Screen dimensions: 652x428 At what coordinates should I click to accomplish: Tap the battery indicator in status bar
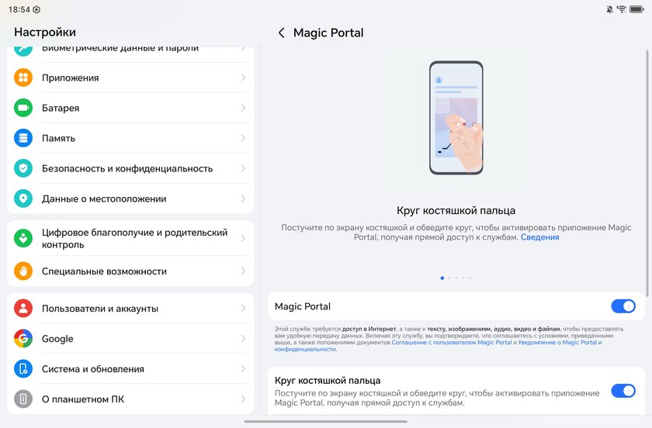point(636,9)
